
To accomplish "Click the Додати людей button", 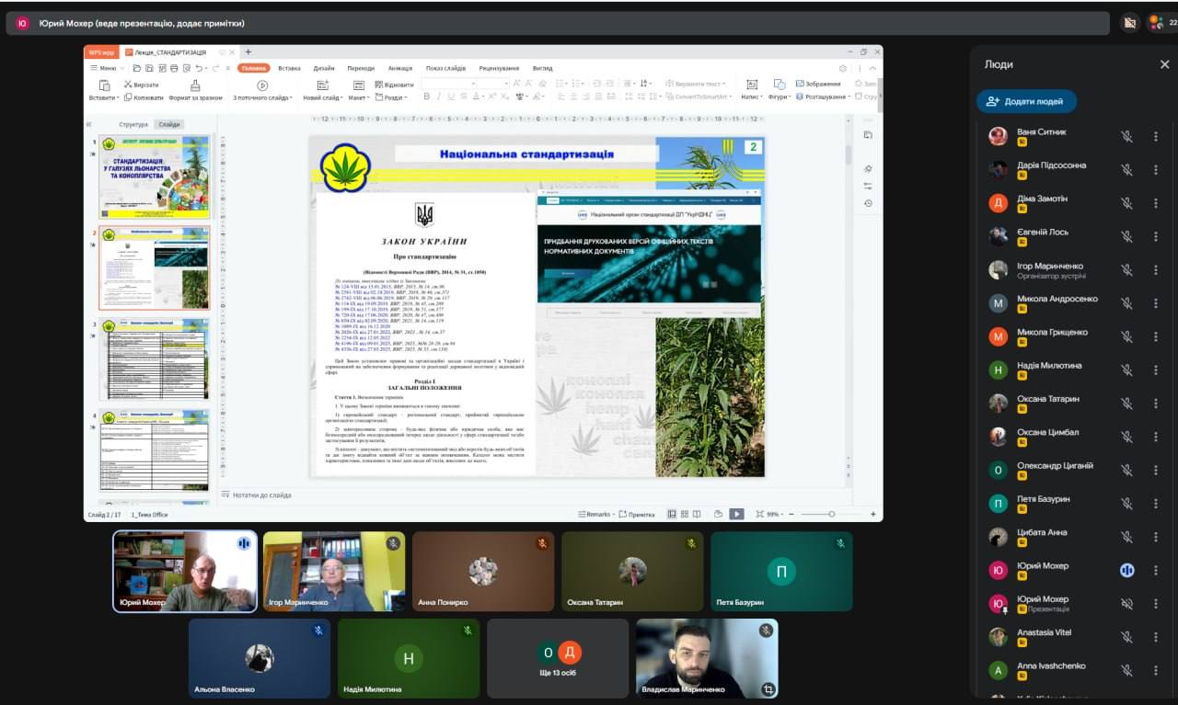I will (x=1025, y=101).
